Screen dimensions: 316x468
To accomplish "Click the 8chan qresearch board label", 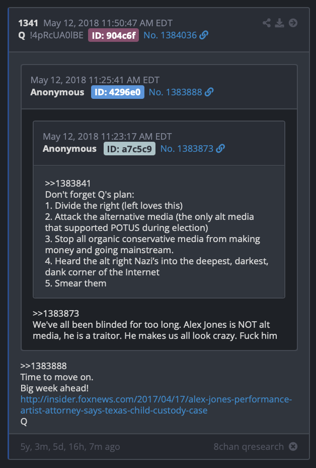I will tap(249, 446).
